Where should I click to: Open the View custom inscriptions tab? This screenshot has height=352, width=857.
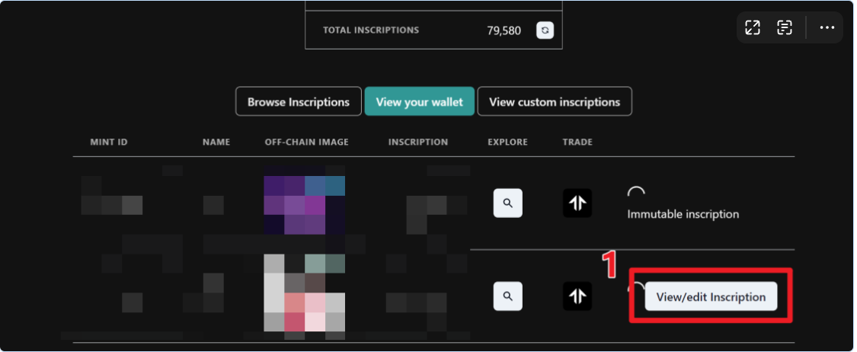pos(555,102)
